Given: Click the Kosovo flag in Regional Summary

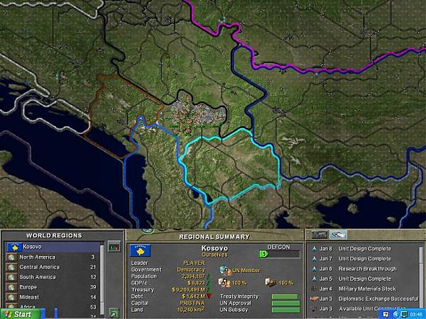Looking at the screenshot, I should (140, 250).
